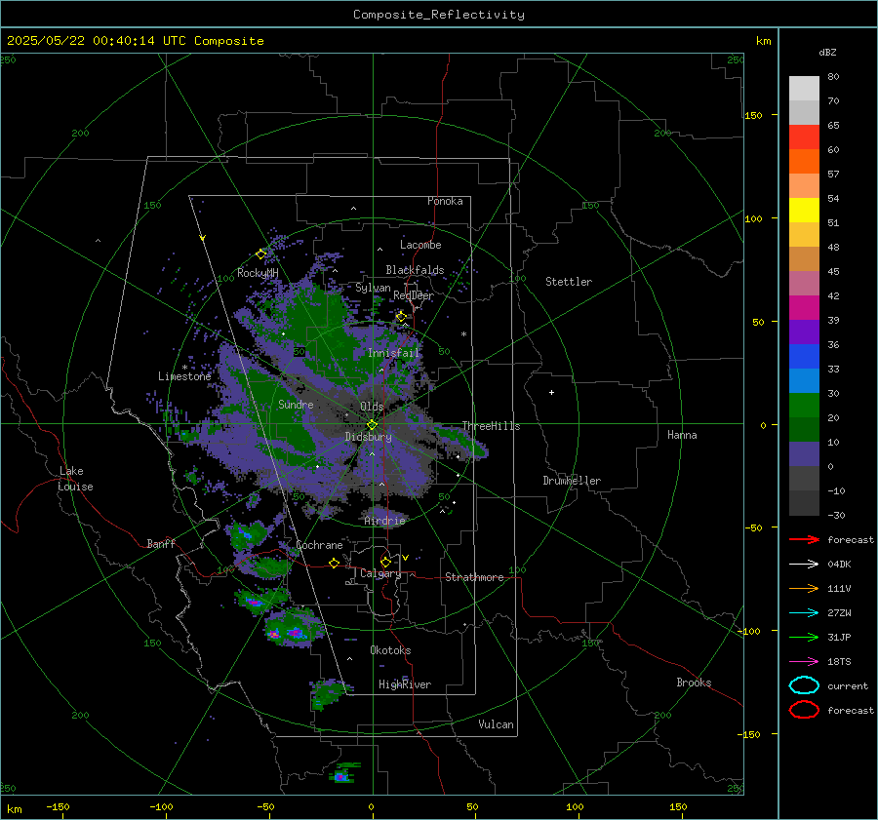The image size is (878, 820).
Task: Click the Ponoka city label
Action: 445,202
